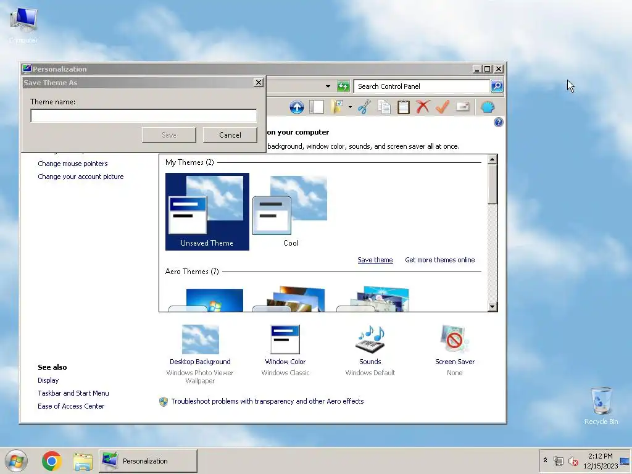This screenshot has width=632, height=474.
Task: Click the scissors Cut icon
Action: coord(364,107)
